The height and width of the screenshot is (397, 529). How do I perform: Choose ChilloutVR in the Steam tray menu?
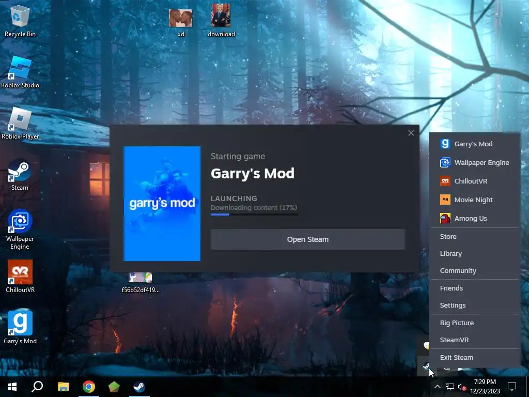click(x=475, y=181)
